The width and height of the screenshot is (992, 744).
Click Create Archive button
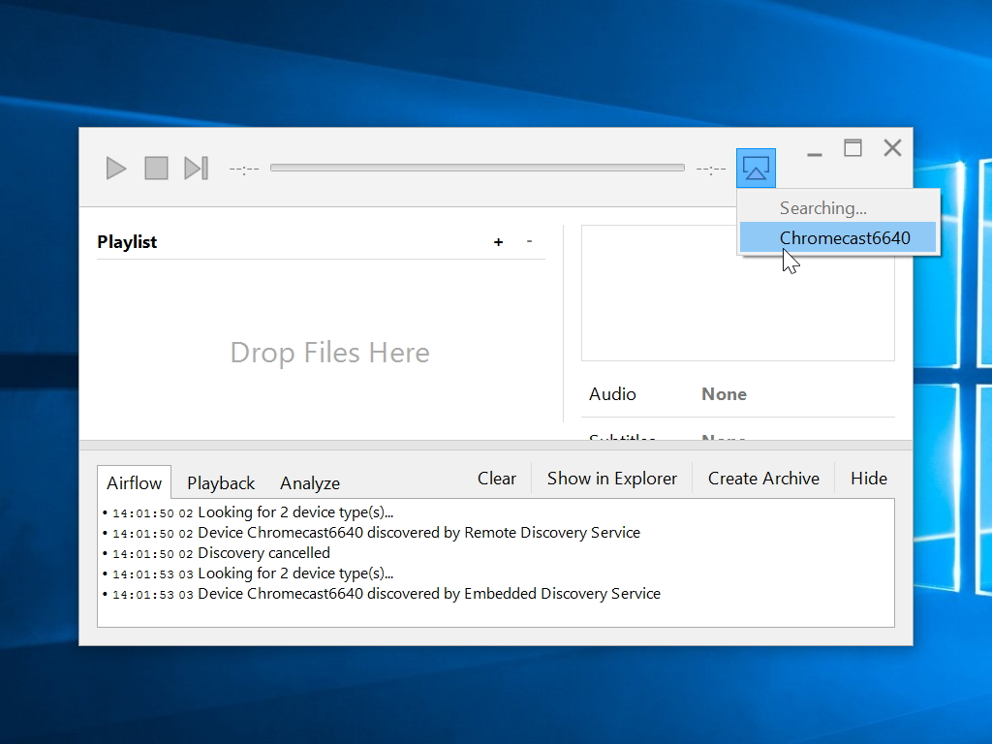763,479
